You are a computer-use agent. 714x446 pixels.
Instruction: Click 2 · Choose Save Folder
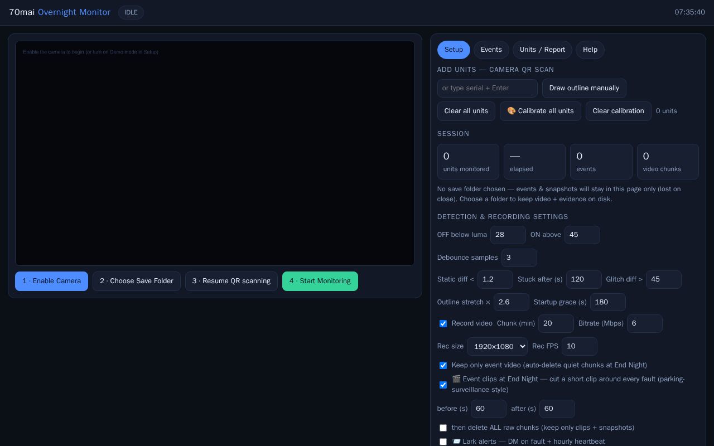pyautogui.click(x=137, y=281)
